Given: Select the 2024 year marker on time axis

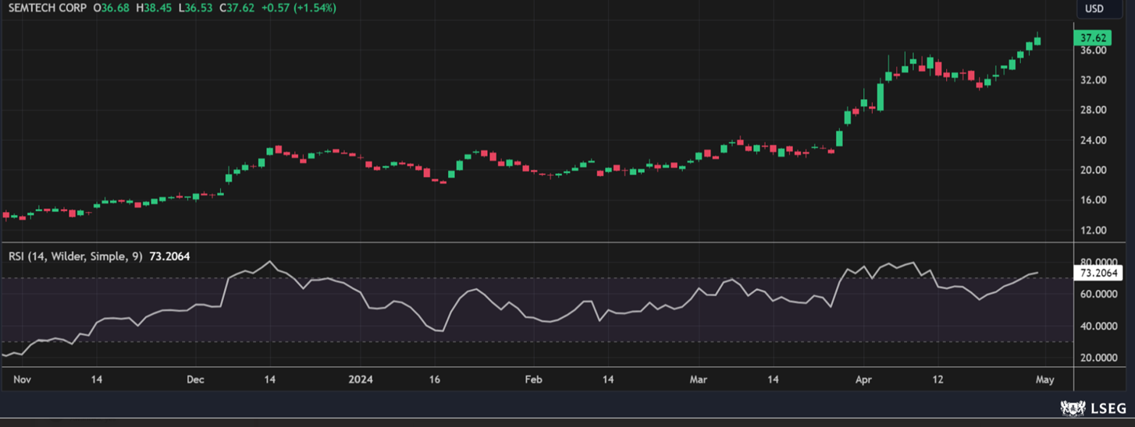Looking at the screenshot, I should pyautogui.click(x=361, y=379).
